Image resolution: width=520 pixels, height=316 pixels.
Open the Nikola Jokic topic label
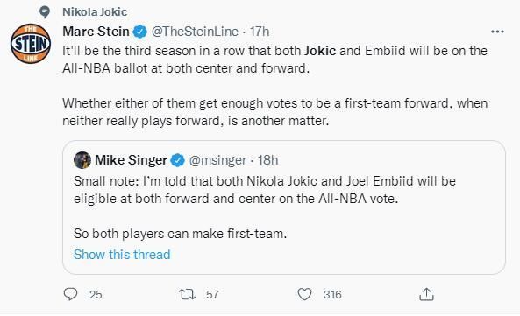95,12
